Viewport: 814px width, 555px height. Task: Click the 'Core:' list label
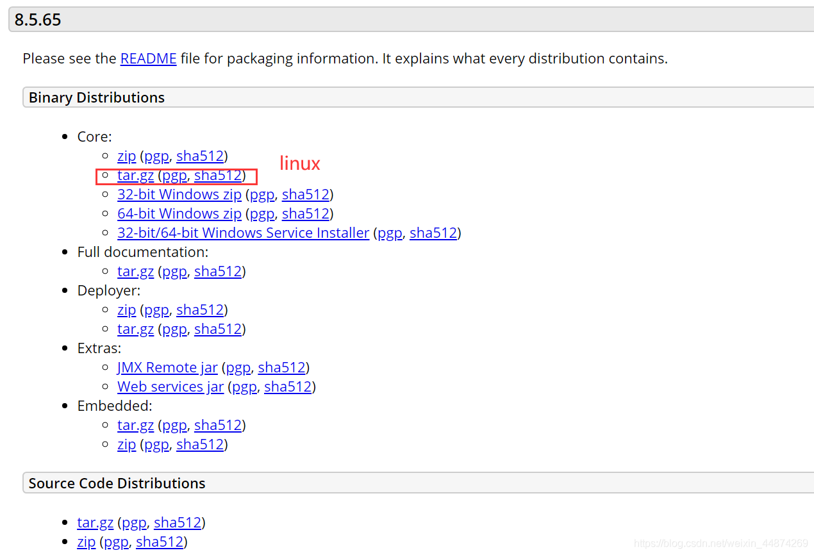94,137
